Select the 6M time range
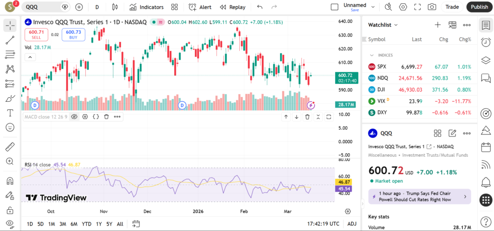The height and width of the screenshot is (231, 494). point(74,224)
